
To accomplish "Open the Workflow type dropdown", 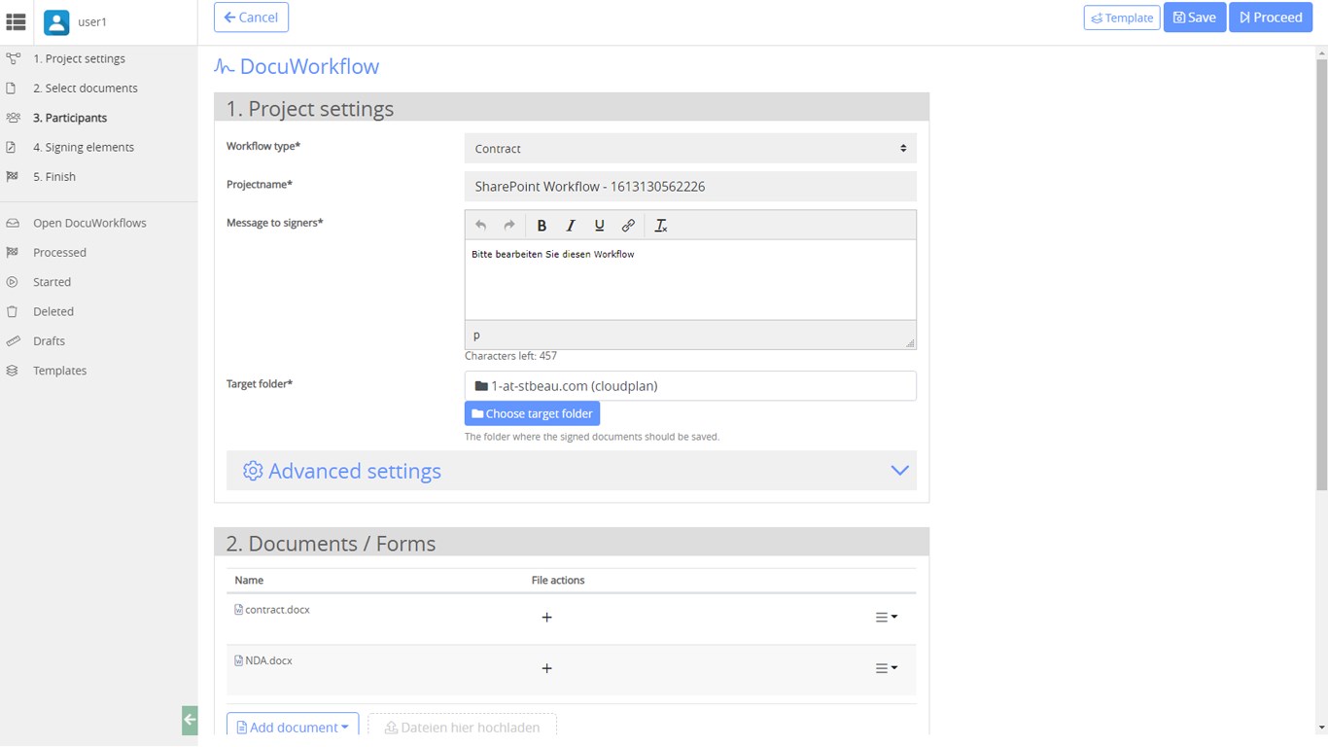I will 690,149.
